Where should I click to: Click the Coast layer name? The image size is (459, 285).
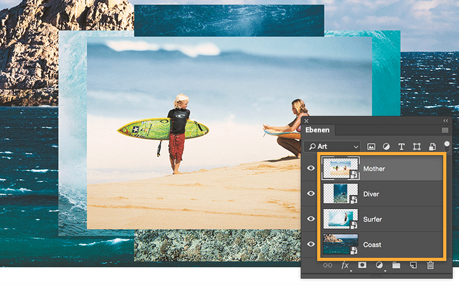point(372,244)
